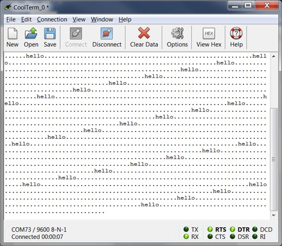Disconnect from the serial port
This screenshot has width=282, height=246.
(x=107, y=38)
